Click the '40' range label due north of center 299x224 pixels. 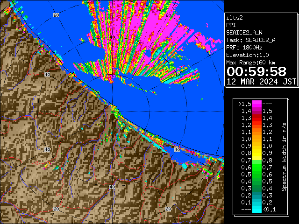click(112, 37)
